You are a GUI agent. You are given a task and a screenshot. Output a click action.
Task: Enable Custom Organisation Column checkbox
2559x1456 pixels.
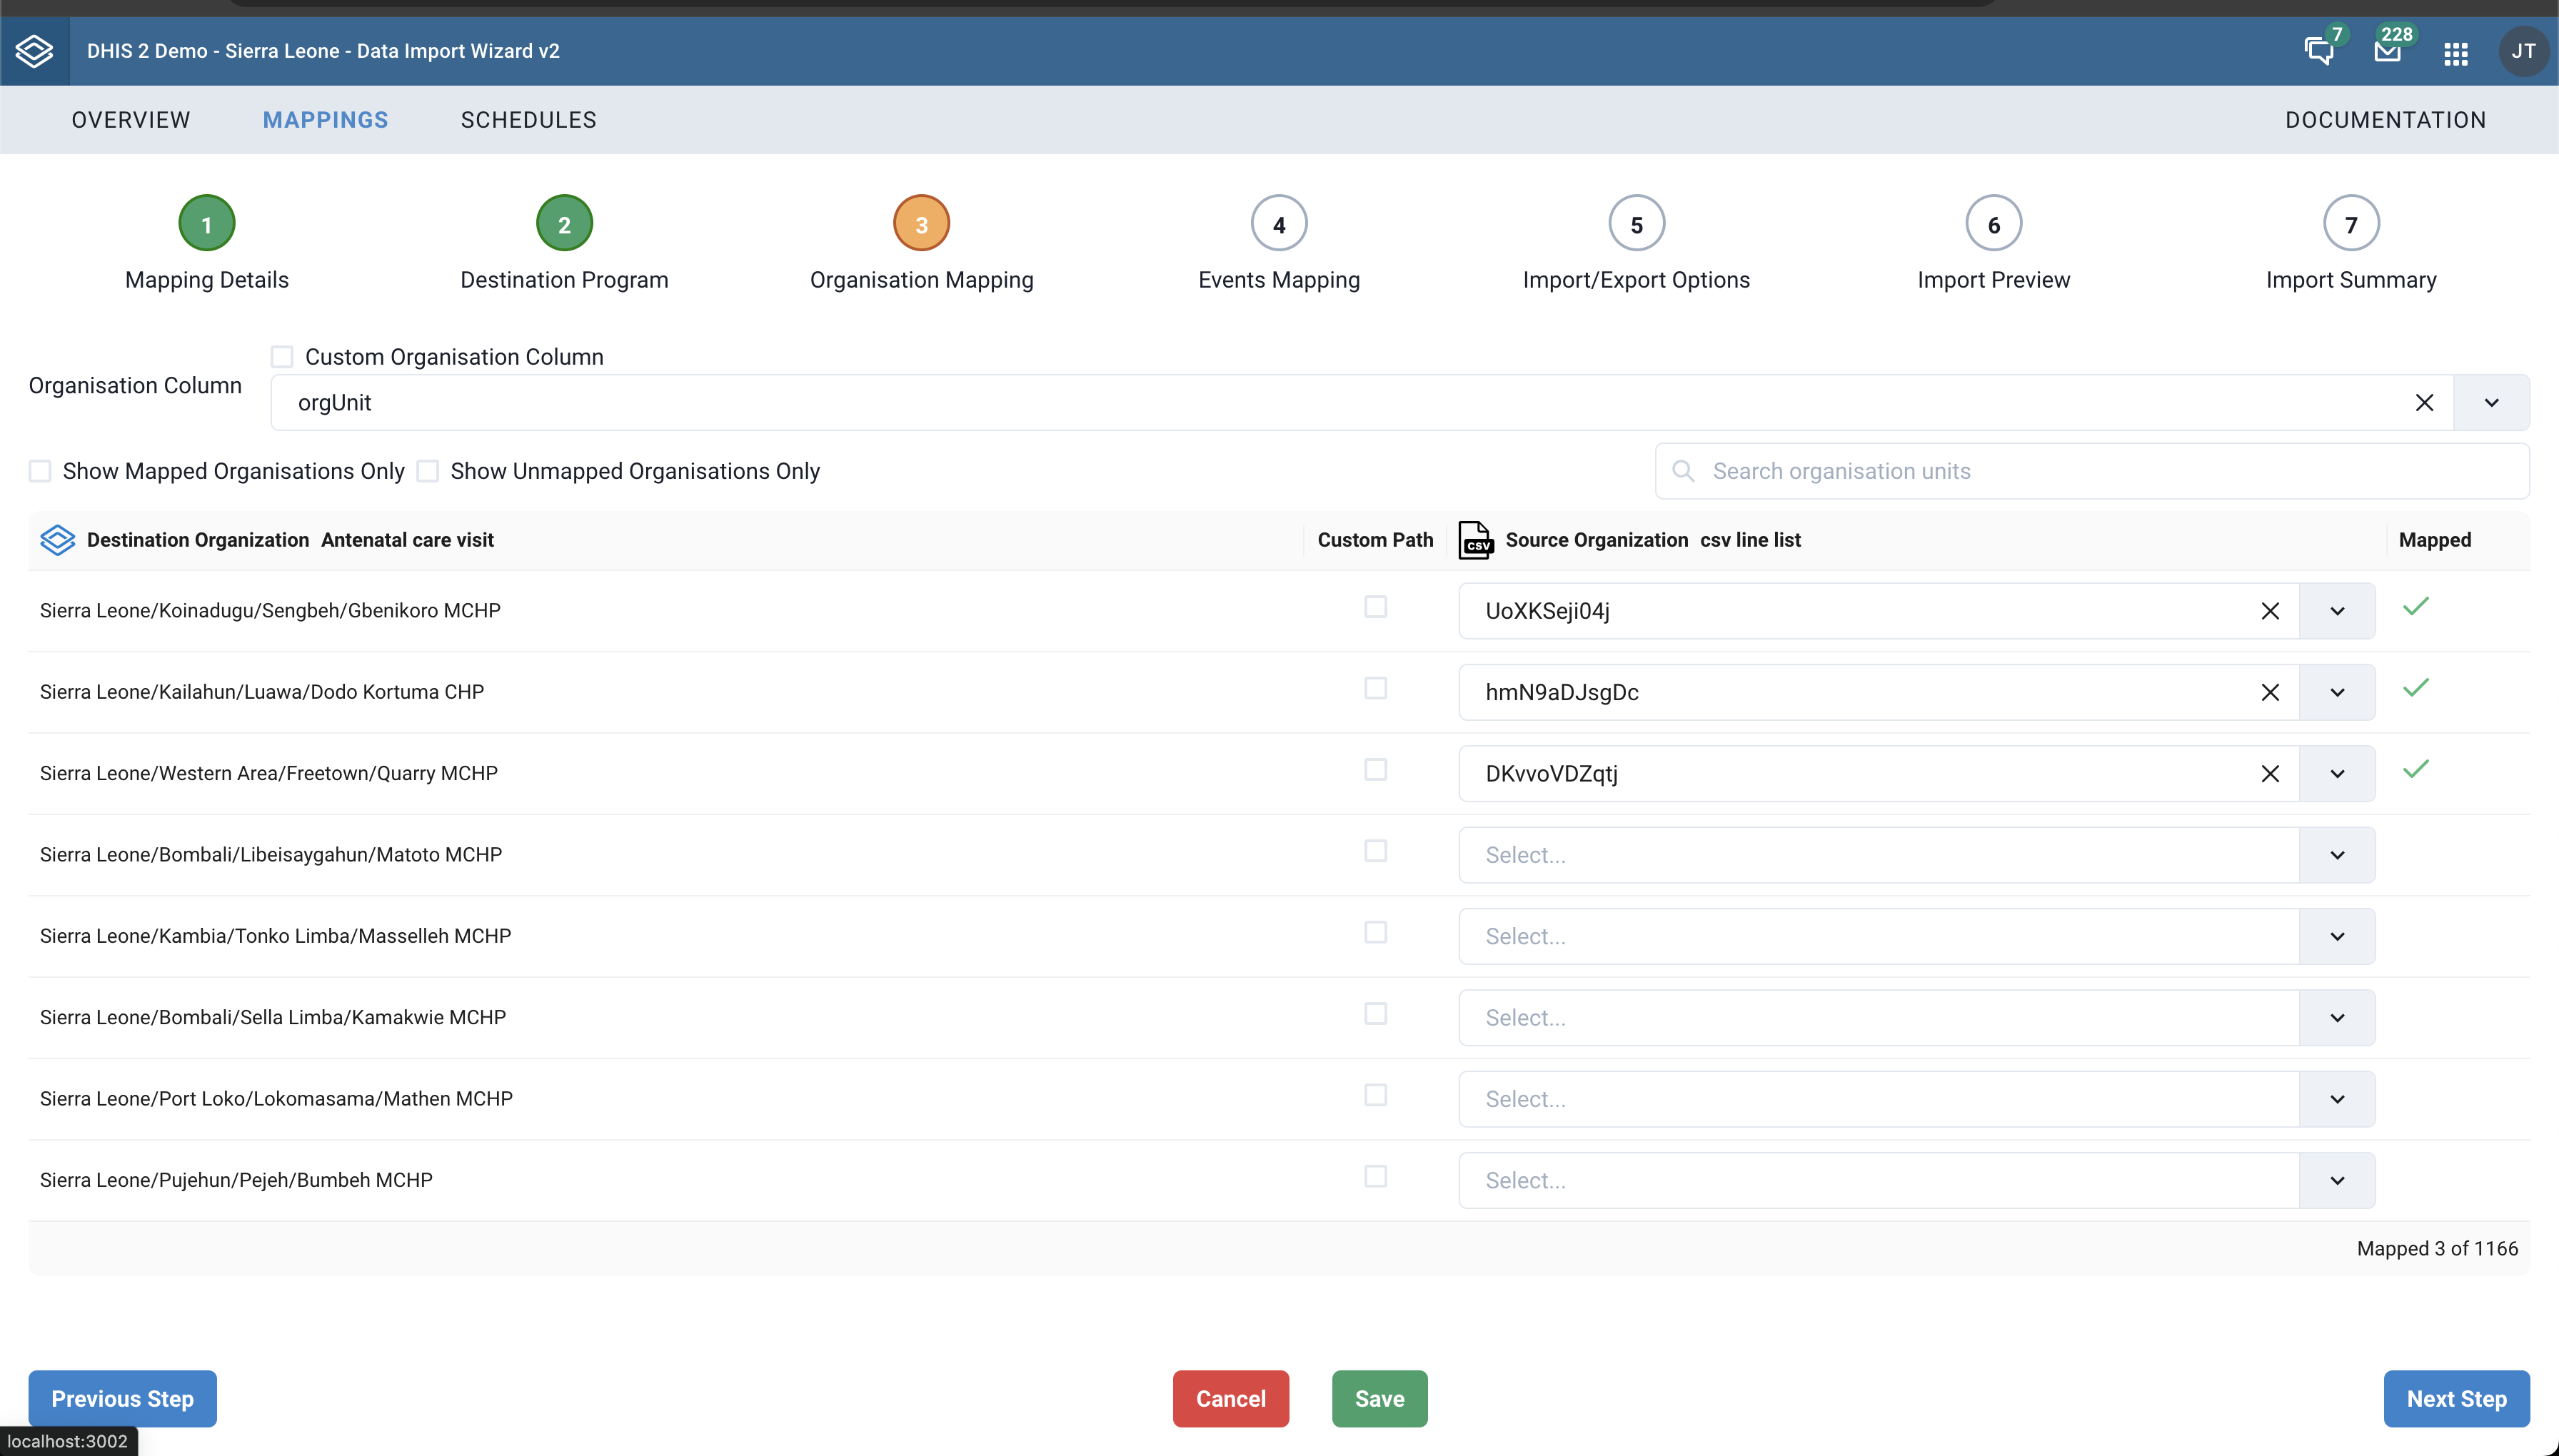tap(282, 357)
